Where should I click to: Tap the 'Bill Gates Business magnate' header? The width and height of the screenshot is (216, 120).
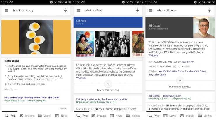[169, 27]
